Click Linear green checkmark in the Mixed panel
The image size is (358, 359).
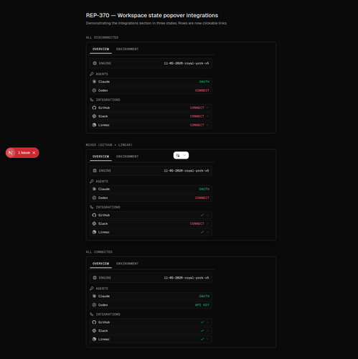[202, 232]
